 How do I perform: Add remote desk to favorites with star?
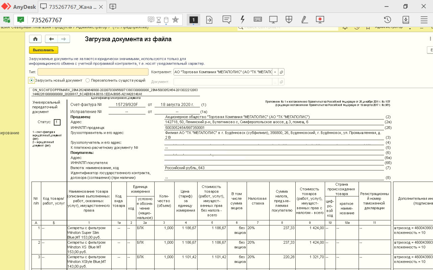[x=175, y=20]
